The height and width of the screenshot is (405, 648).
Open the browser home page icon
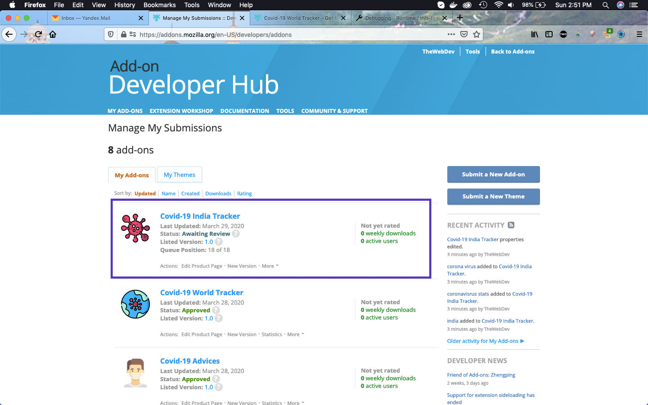tap(53, 34)
